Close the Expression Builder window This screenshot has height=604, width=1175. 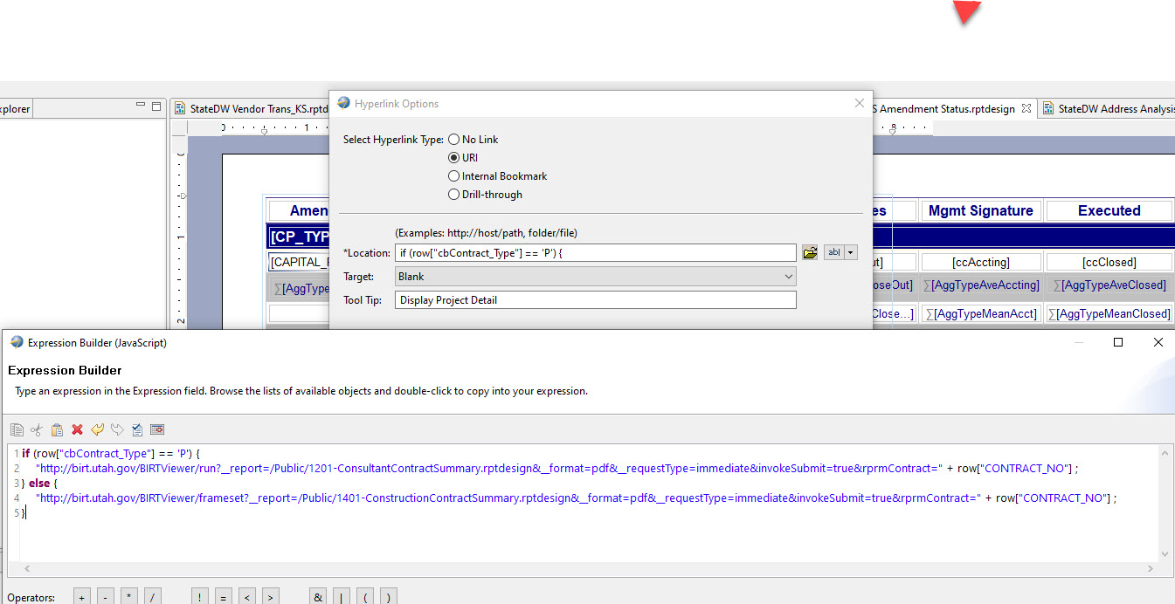pos(1158,343)
